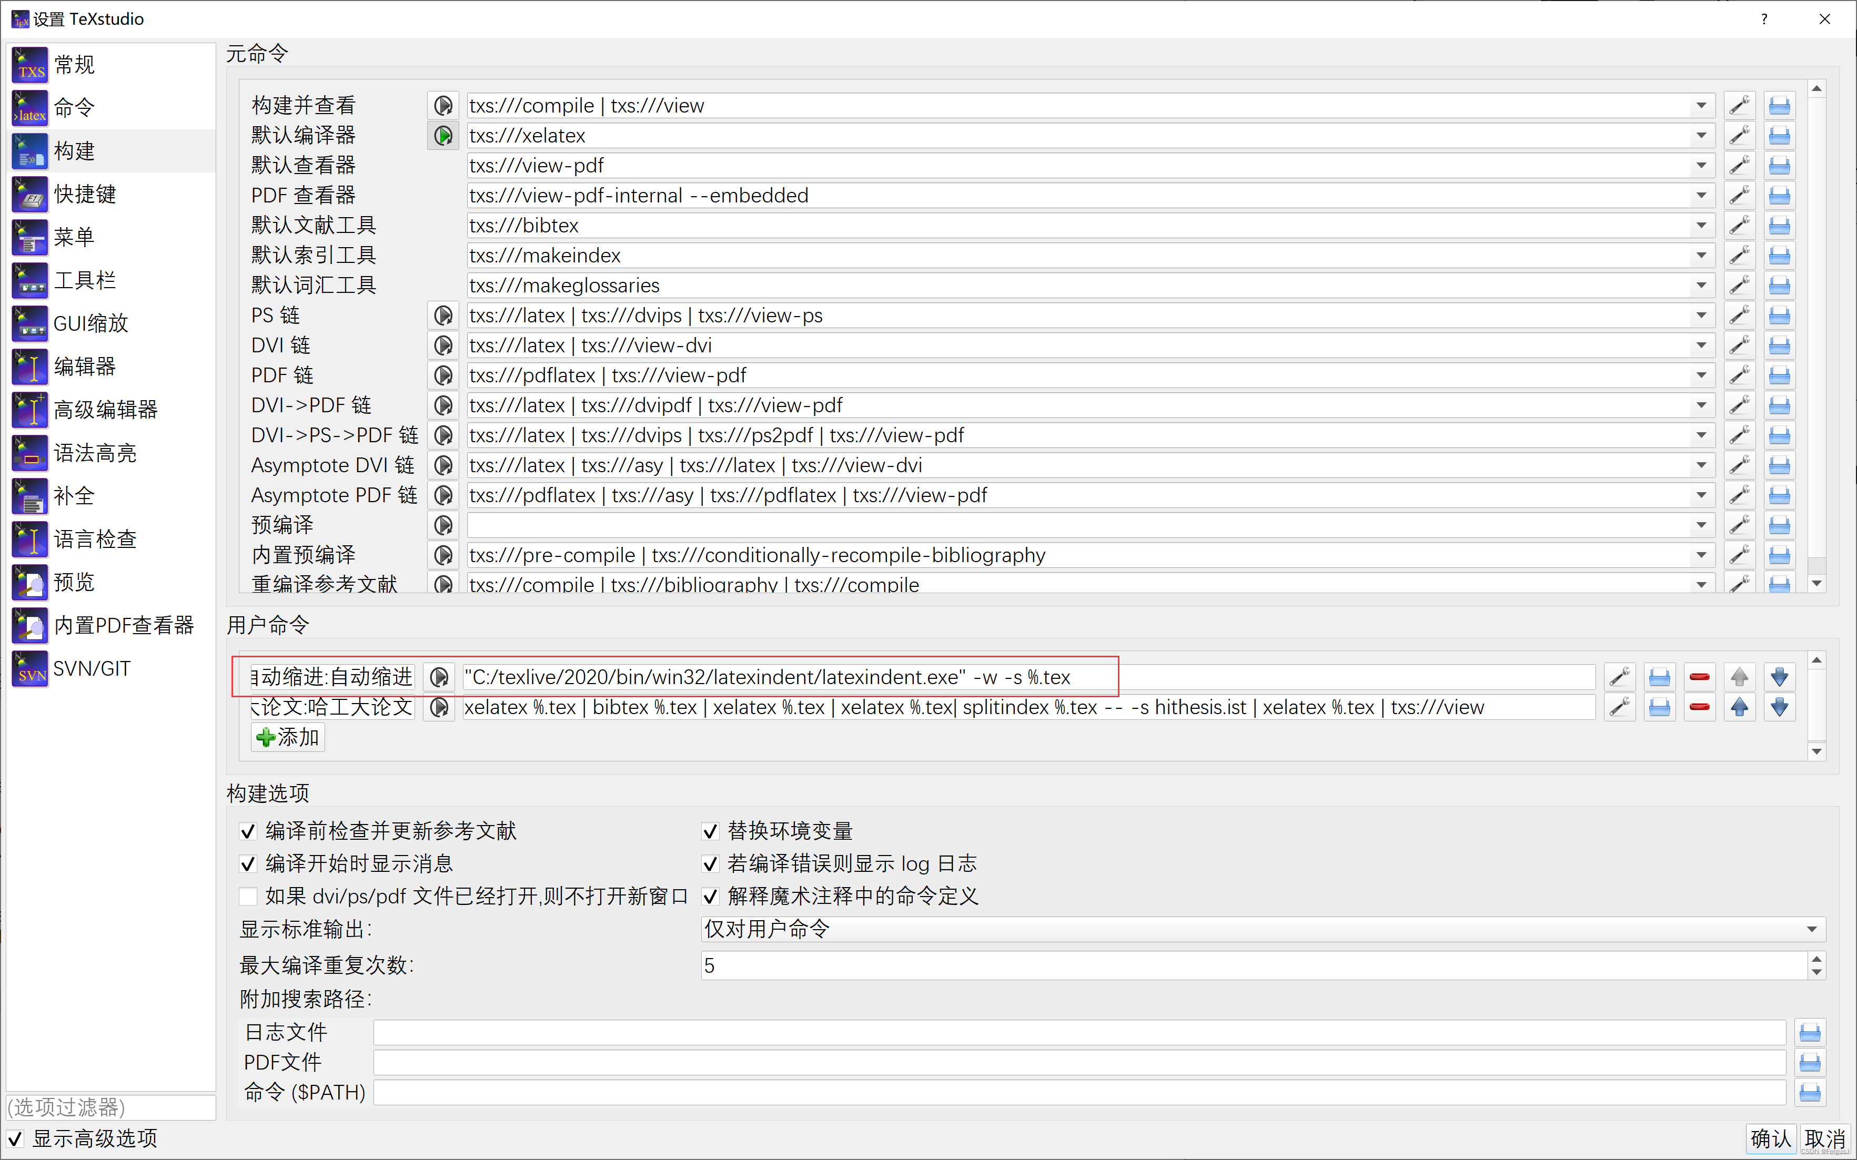Run the PS 链 command icon
The width and height of the screenshot is (1857, 1160).
click(443, 316)
